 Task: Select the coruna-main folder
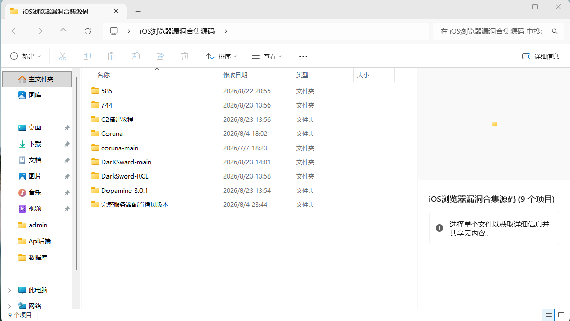[x=120, y=148]
